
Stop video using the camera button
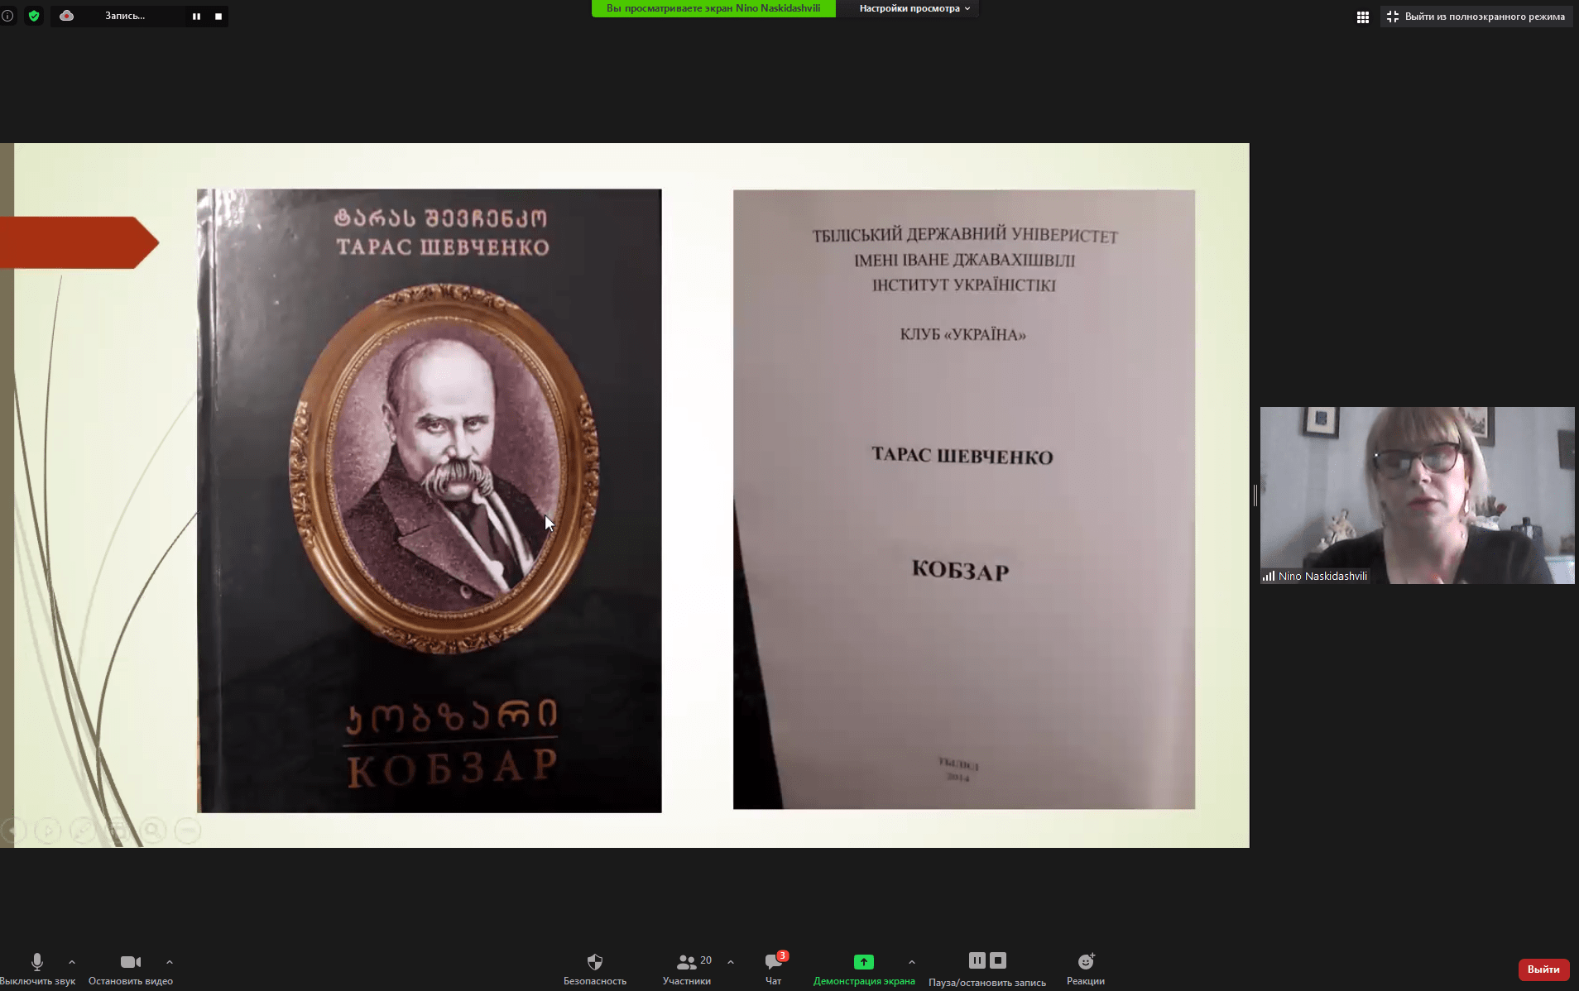click(131, 968)
